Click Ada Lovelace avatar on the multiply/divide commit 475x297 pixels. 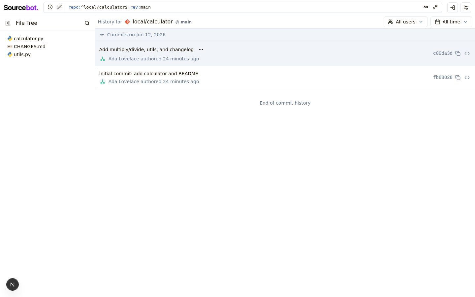pyautogui.click(x=103, y=59)
